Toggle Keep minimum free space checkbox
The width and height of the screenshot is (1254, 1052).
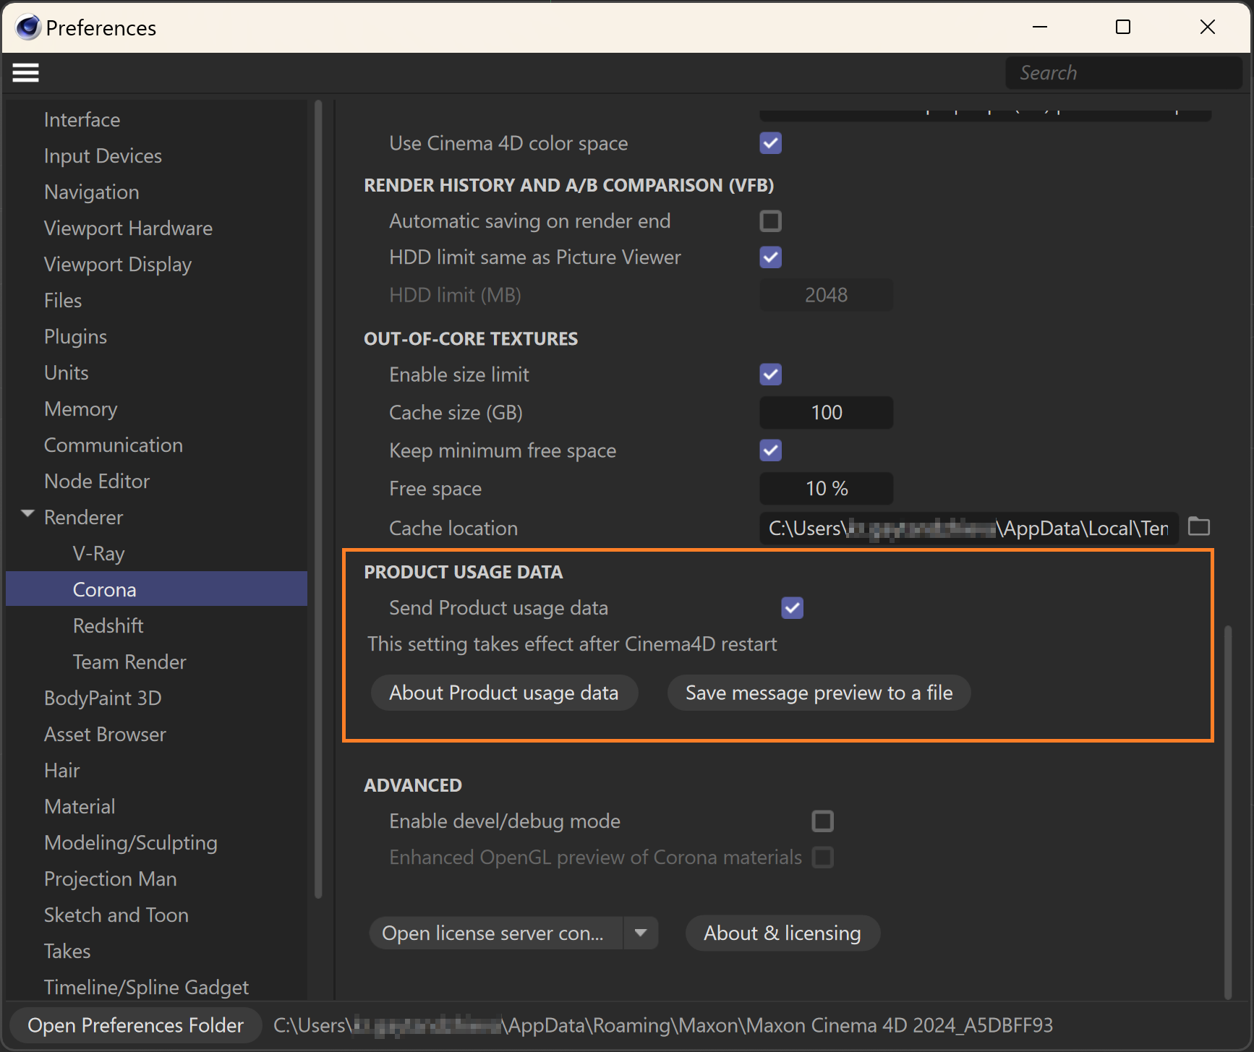coord(771,450)
